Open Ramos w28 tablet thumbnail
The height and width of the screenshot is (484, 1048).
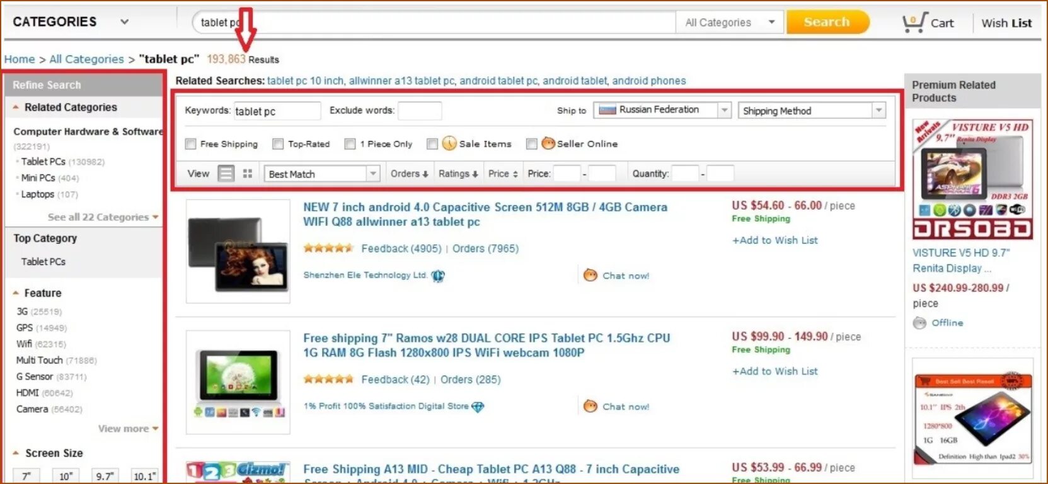(x=238, y=383)
